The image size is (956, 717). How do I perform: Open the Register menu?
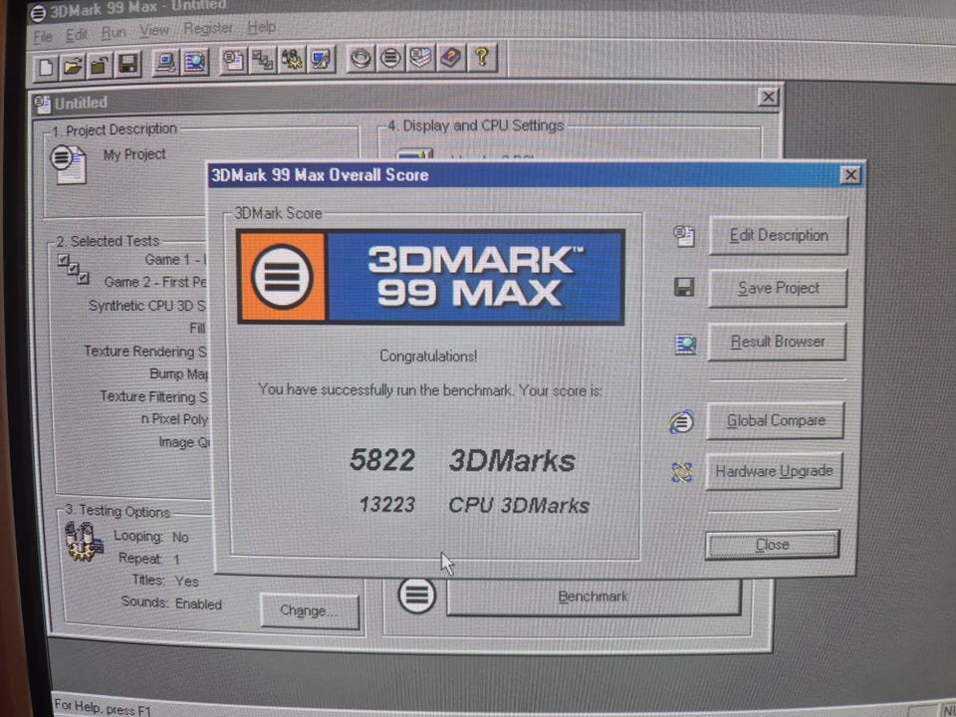[208, 28]
